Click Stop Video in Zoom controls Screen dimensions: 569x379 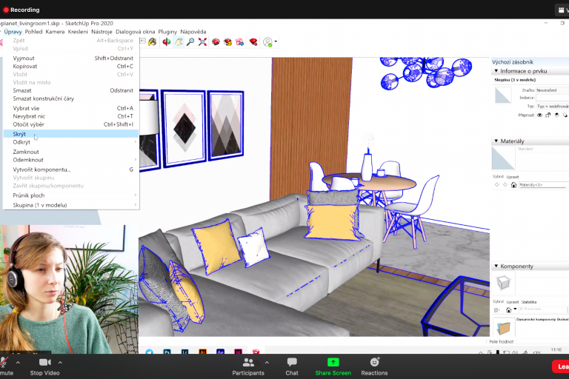pyautogui.click(x=44, y=366)
